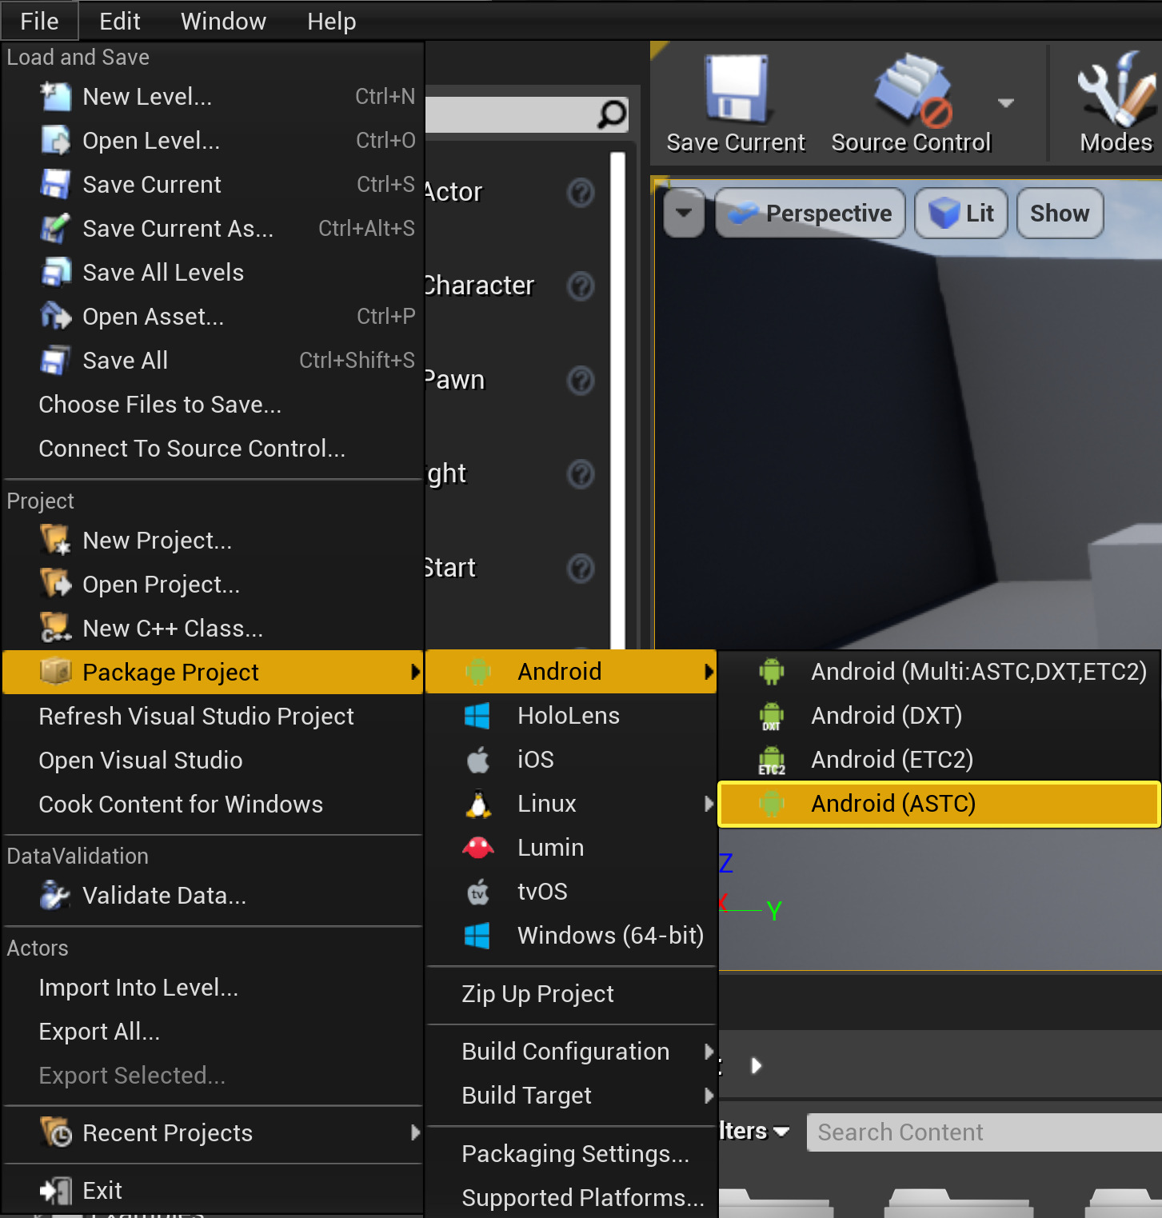Open the Linux platform submenu

[x=546, y=803]
